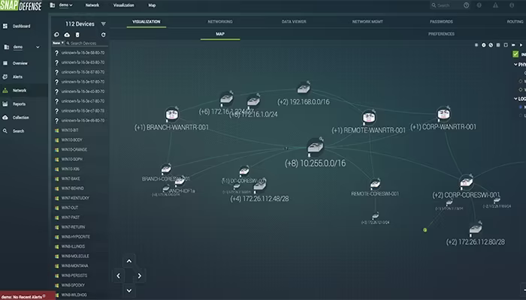
Task: Select the 10.255.0.0/16 subnet node
Action: tap(315, 147)
